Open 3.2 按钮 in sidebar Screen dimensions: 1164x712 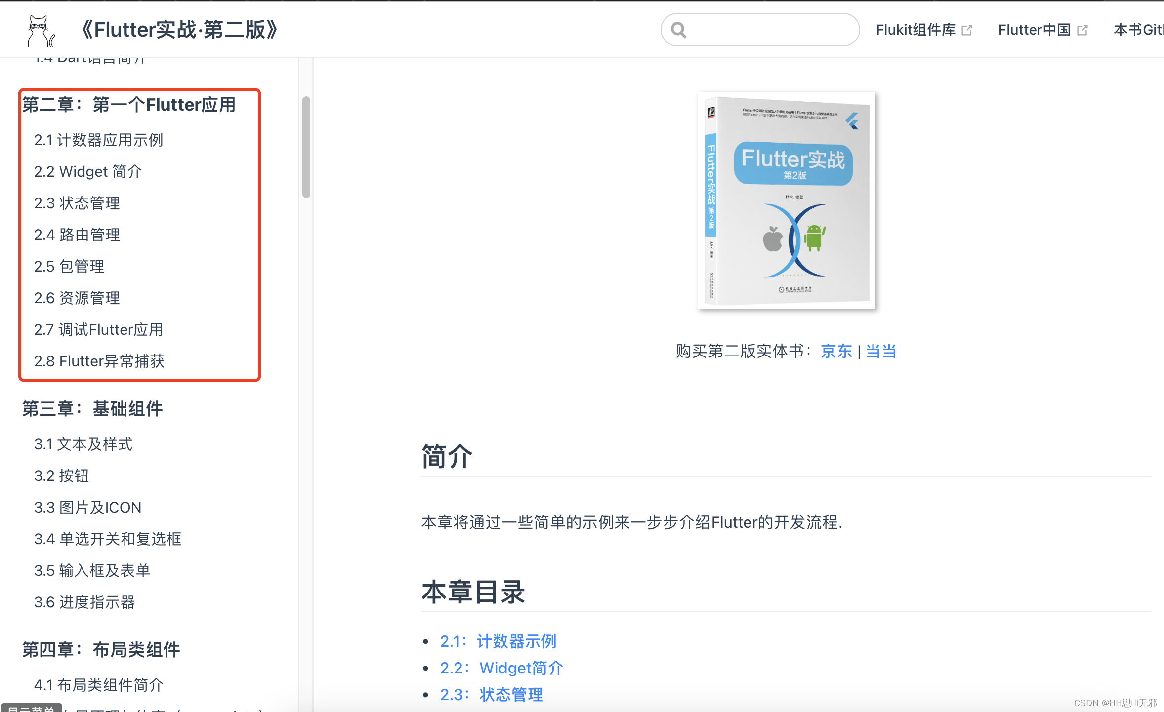61,476
